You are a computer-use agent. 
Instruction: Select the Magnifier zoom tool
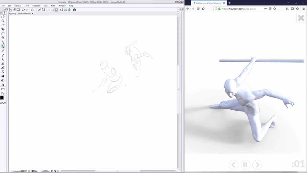3,21
